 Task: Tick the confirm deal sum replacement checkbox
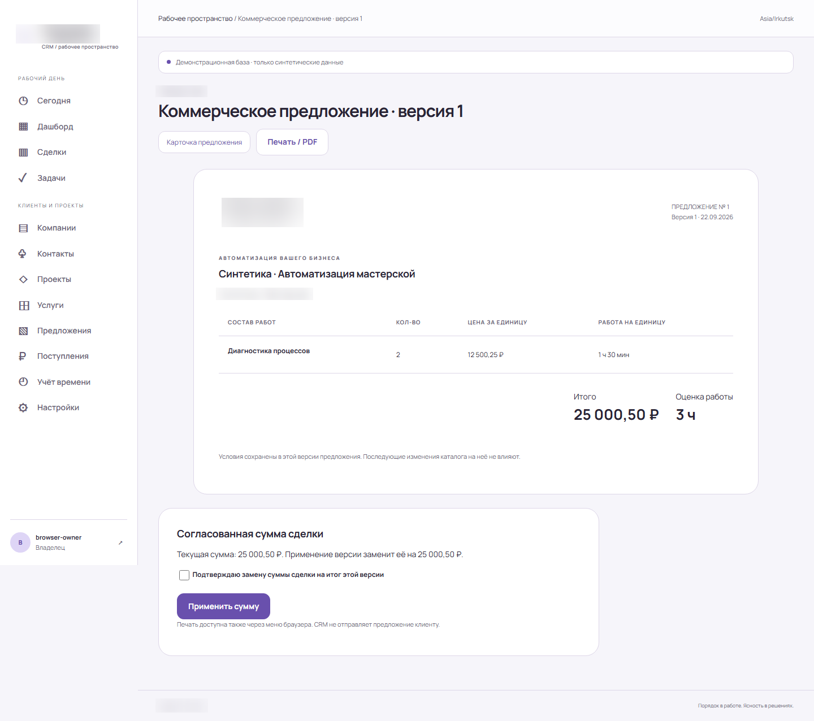click(x=184, y=575)
